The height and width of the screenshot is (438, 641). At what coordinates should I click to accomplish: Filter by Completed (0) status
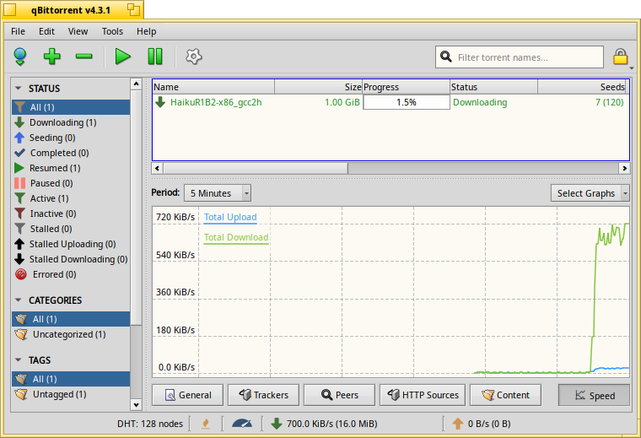pyautogui.click(x=71, y=153)
